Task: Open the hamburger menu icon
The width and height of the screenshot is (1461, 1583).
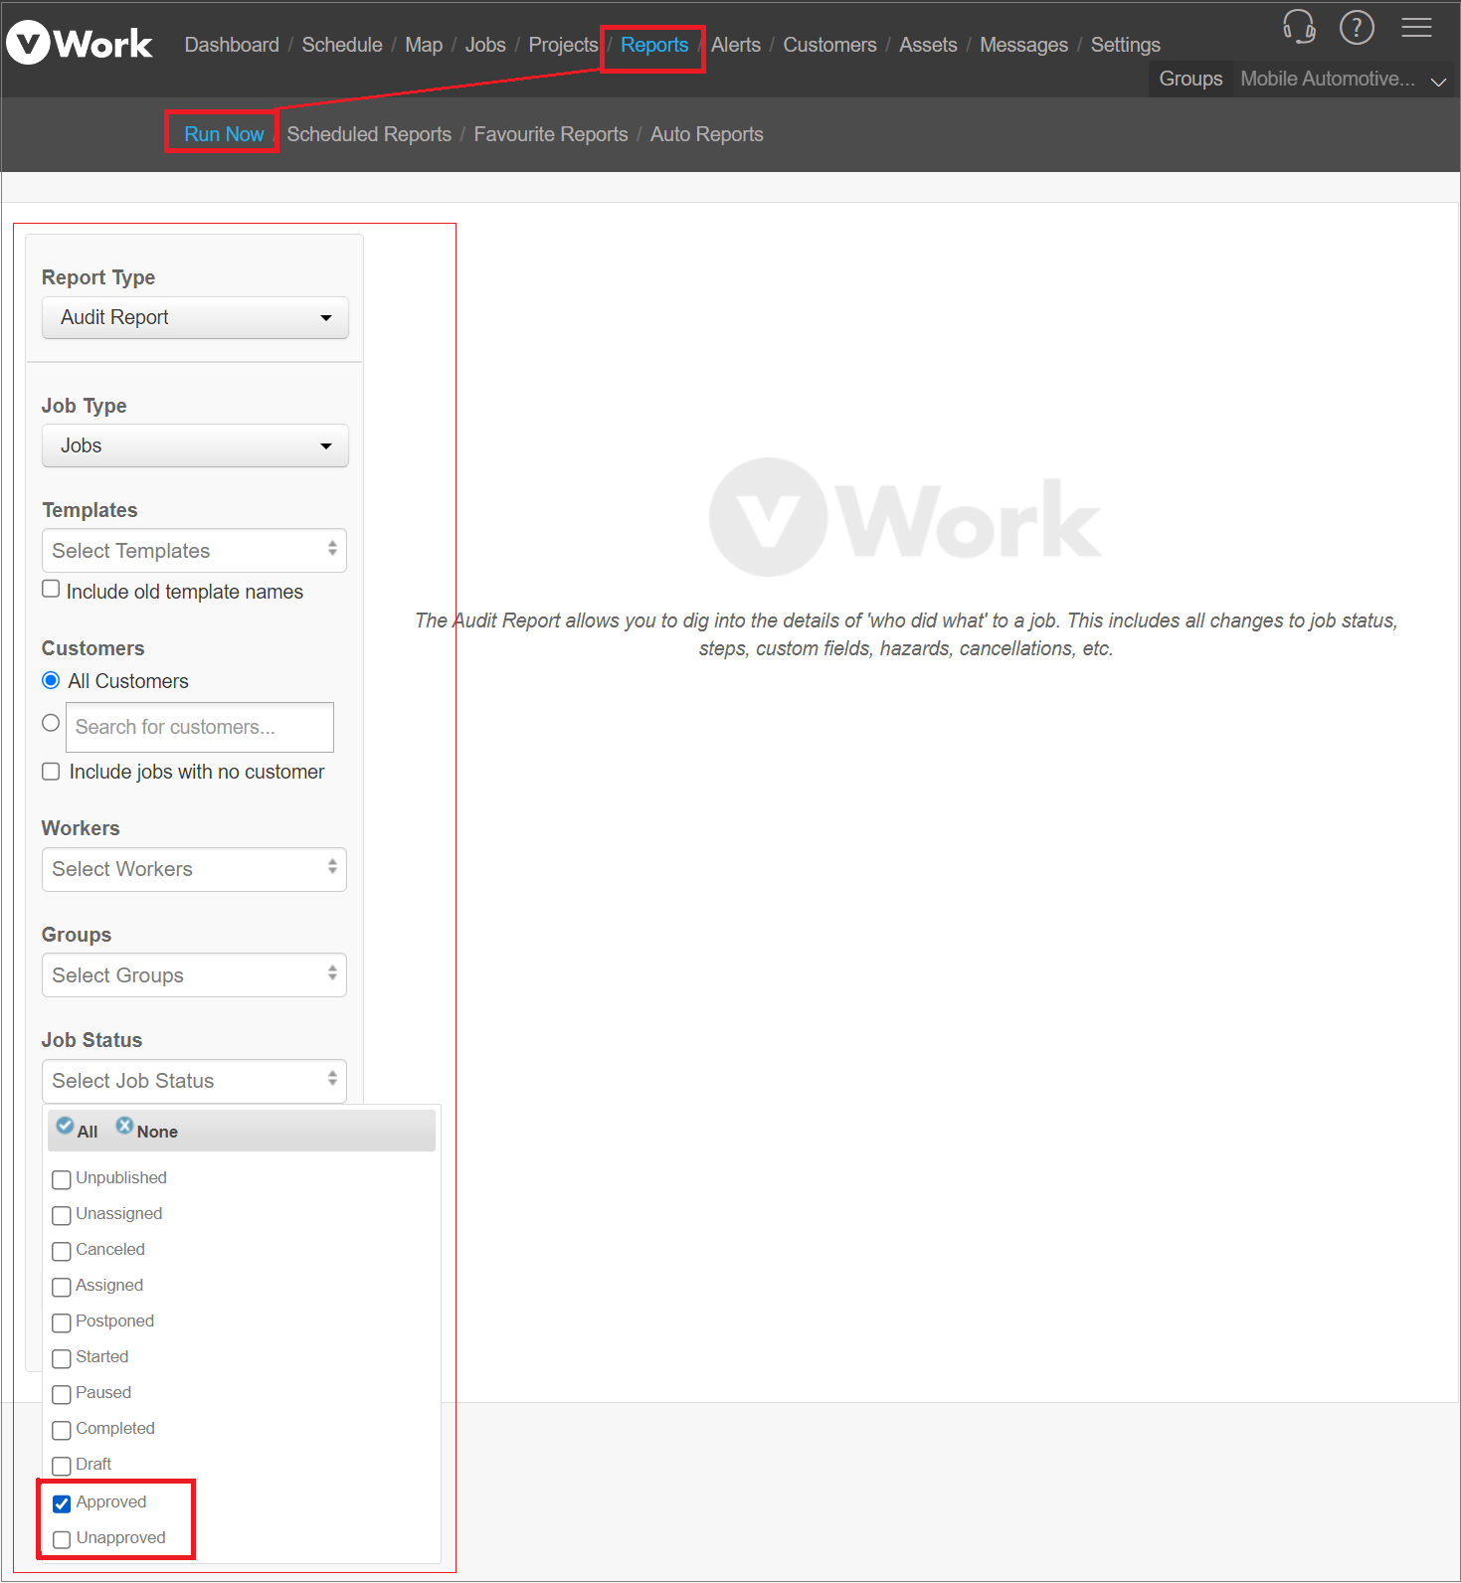Action: pos(1416,27)
